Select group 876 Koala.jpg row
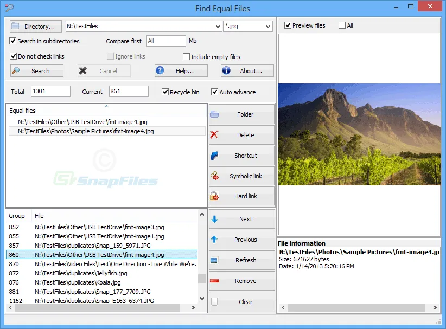Screen dimensions: 446x329 click(x=102, y=282)
